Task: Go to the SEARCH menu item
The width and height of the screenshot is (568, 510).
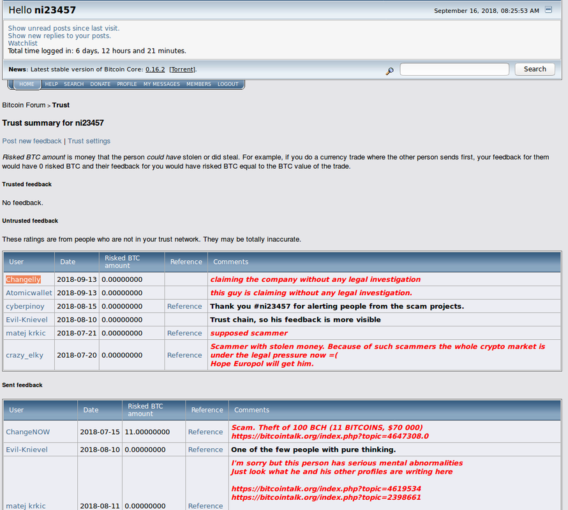Action: tap(74, 84)
